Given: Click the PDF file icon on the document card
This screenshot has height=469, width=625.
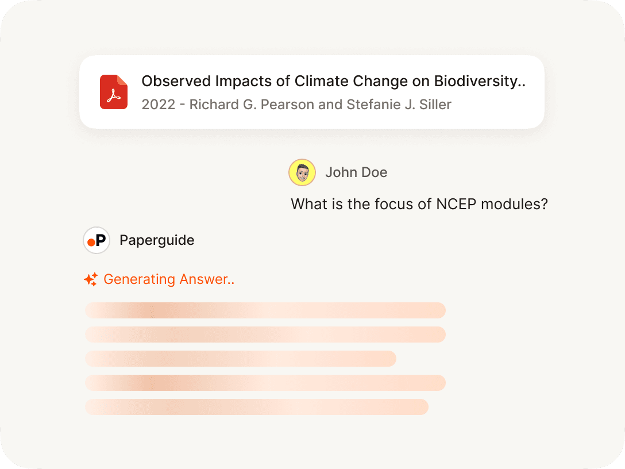Looking at the screenshot, I should pyautogui.click(x=114, y=92).
